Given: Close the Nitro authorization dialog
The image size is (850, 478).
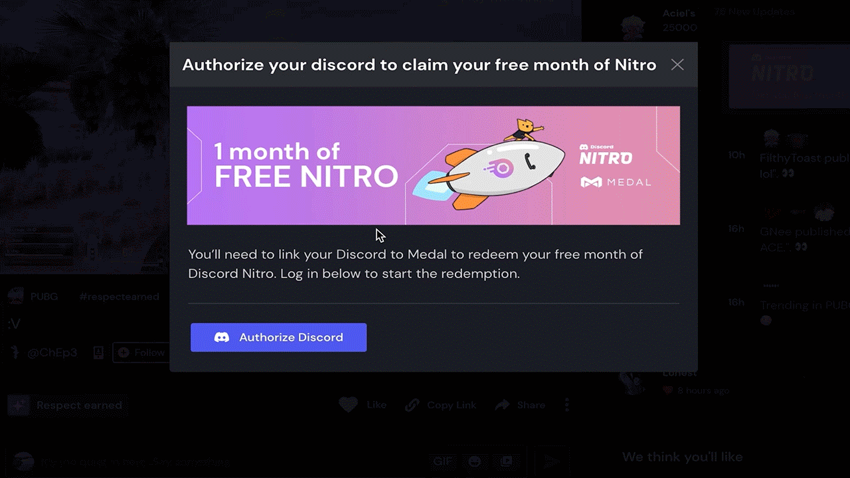Looking at the screenshot, I should 677,64.
